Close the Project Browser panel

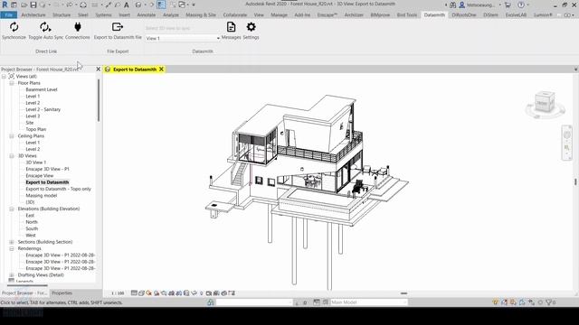pos(99,70)
